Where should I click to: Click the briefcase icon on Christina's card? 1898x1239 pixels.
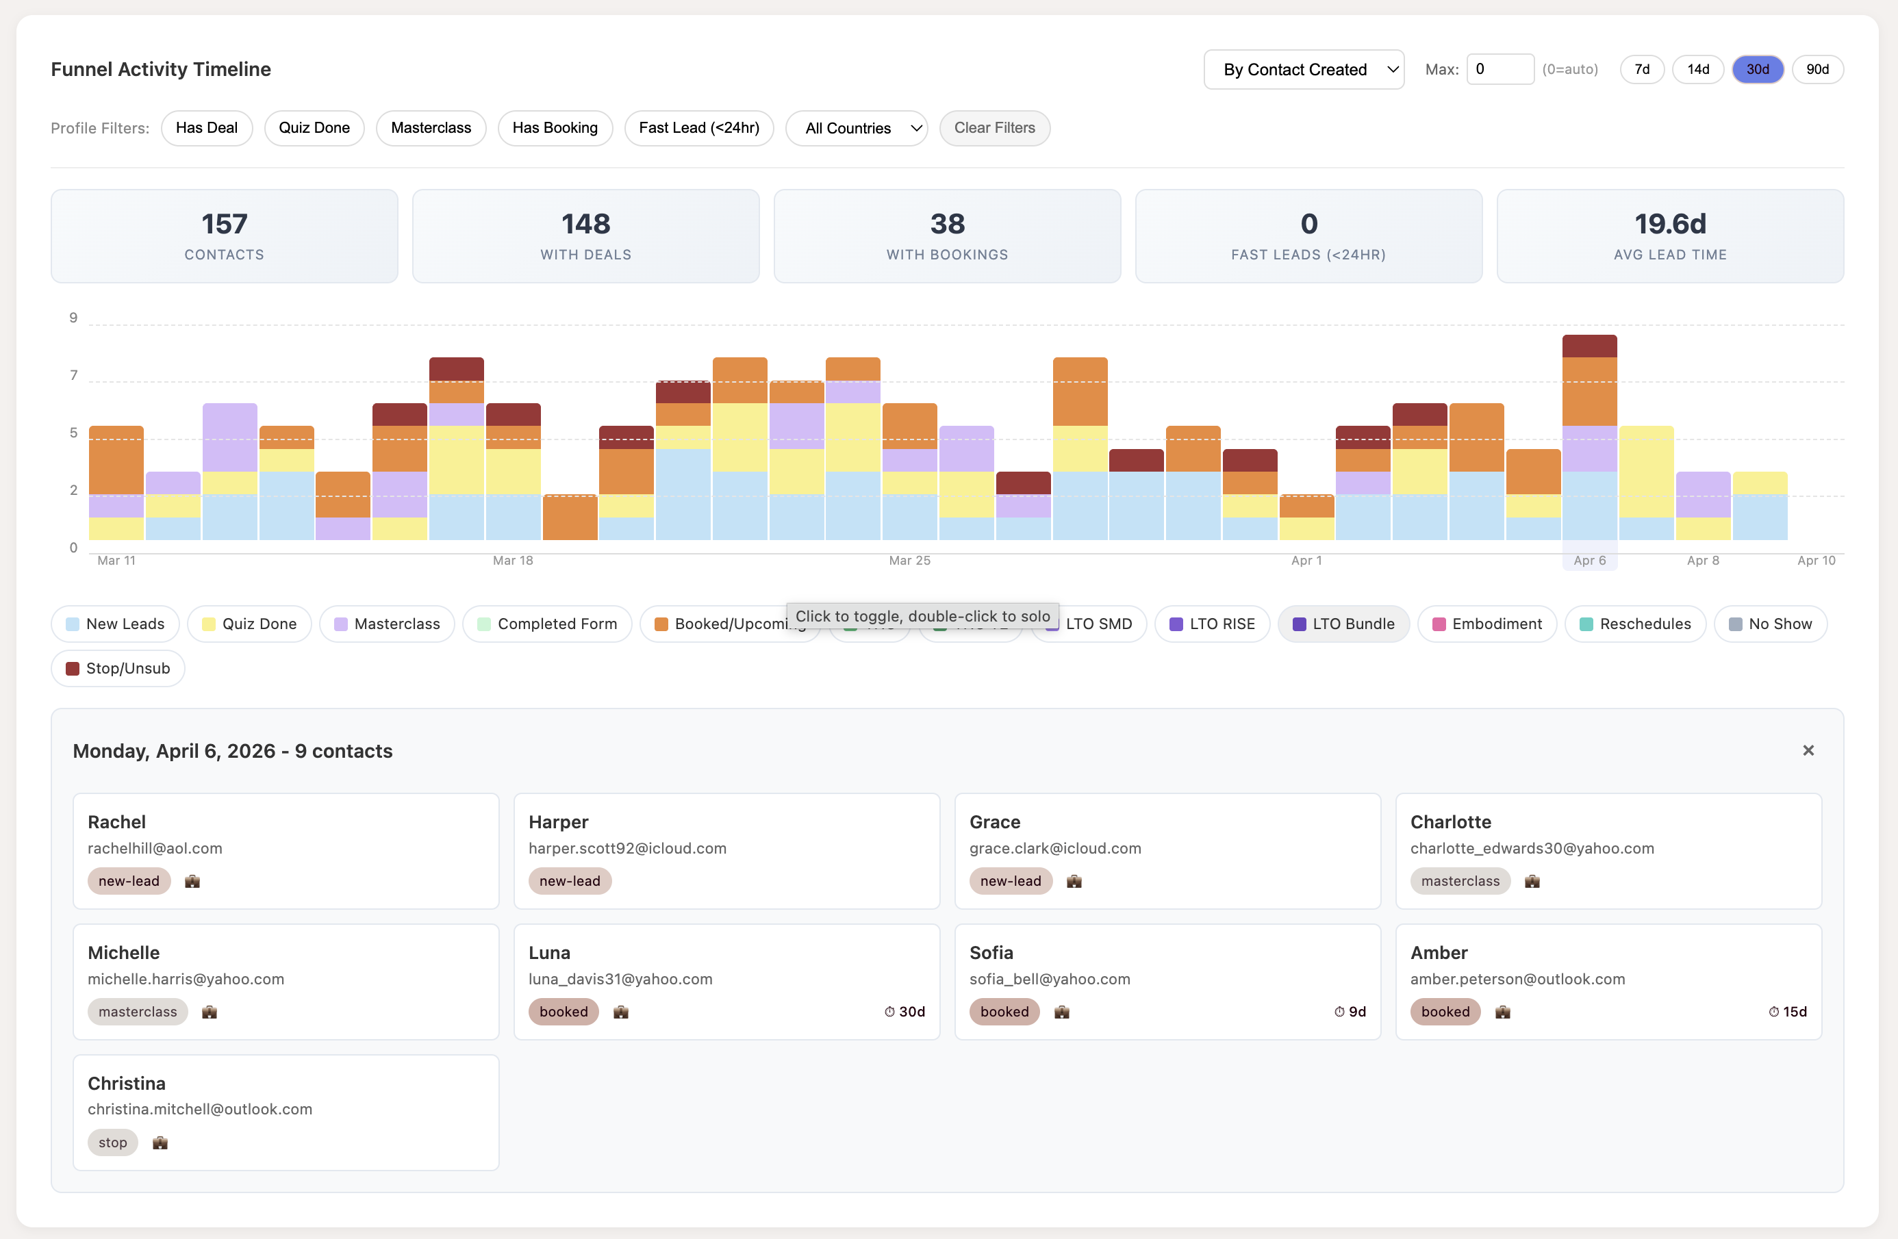(160, 1142)
